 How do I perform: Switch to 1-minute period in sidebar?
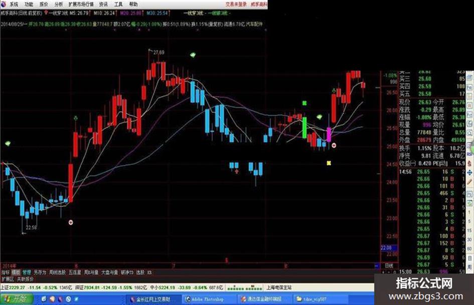pos(469,212)
